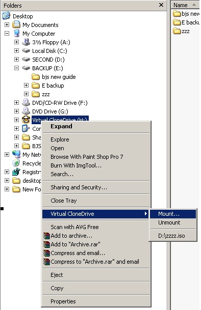Click the DVD Drive (G:) disc icon
This screenshot has width=201, height=310.
[x=26, y=111]
